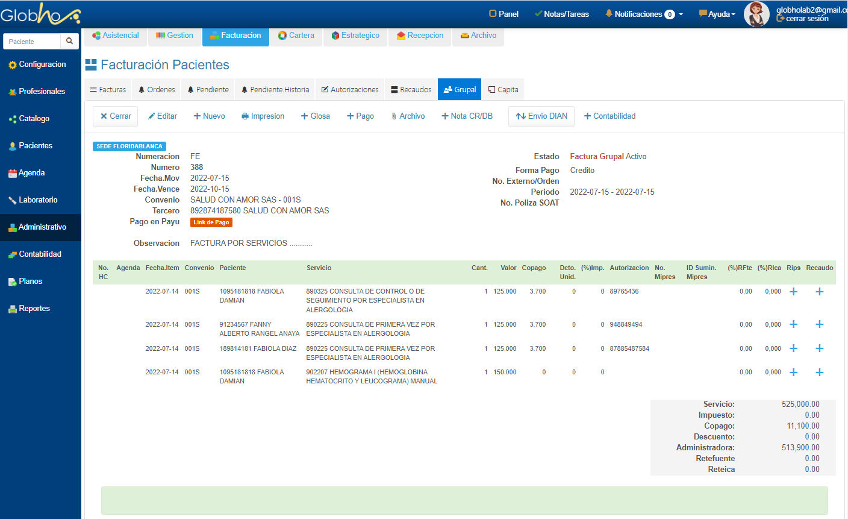Open Agenda from the sidebar
The image size is (848, 519).
coord(31,173)
